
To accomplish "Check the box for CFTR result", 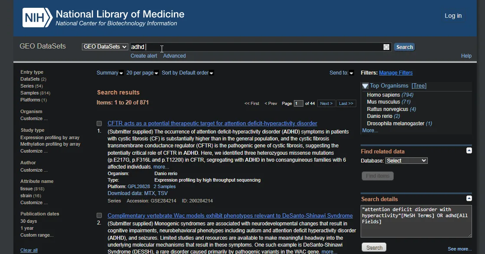I will tap(99, 124).
